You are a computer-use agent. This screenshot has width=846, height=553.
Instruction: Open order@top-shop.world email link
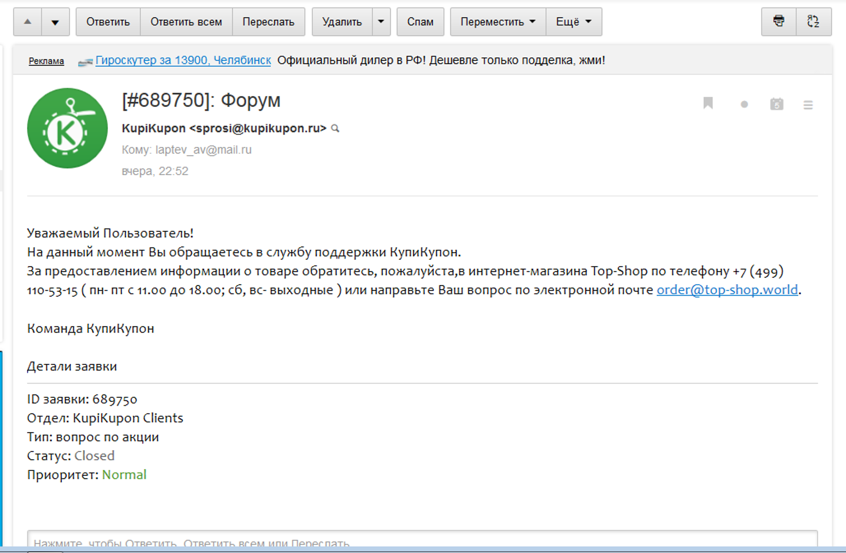tap(727, 290)
